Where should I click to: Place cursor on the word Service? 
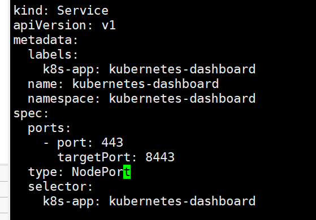point(83,11)
